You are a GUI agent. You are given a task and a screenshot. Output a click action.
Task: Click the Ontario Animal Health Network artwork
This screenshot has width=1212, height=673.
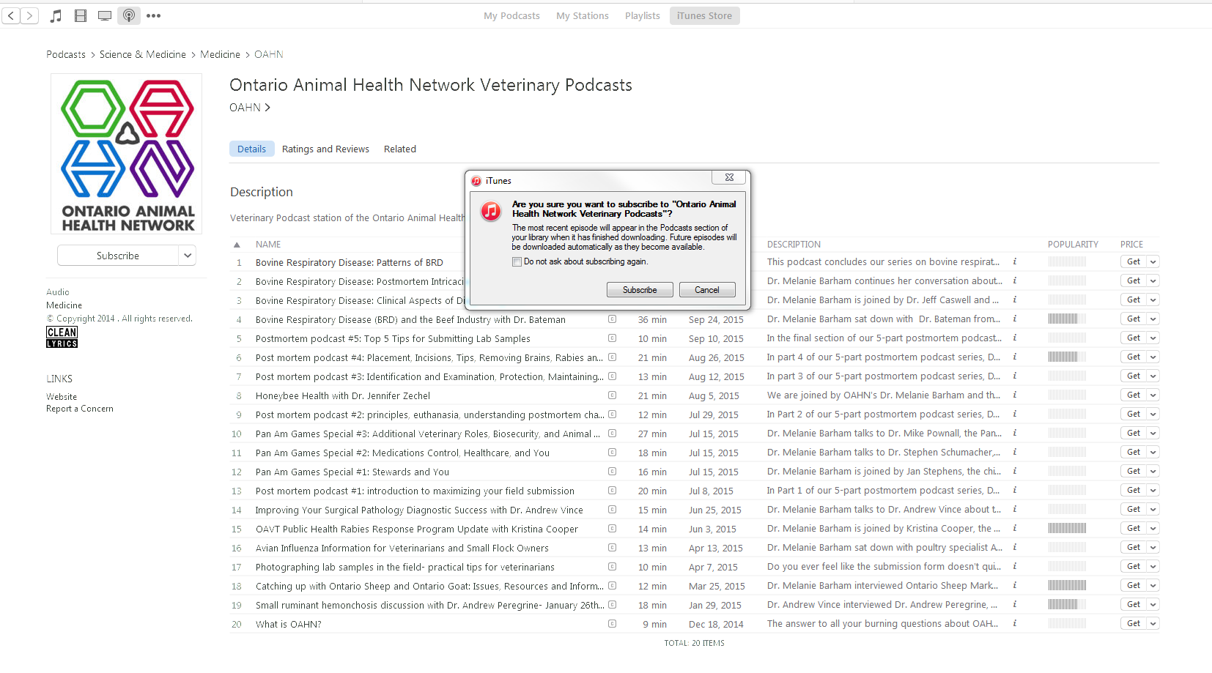point(127,154)
